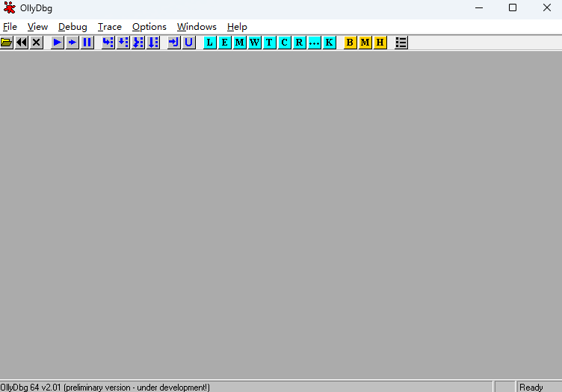
Task: Open the Windows menu
Action: coord(197,27)
